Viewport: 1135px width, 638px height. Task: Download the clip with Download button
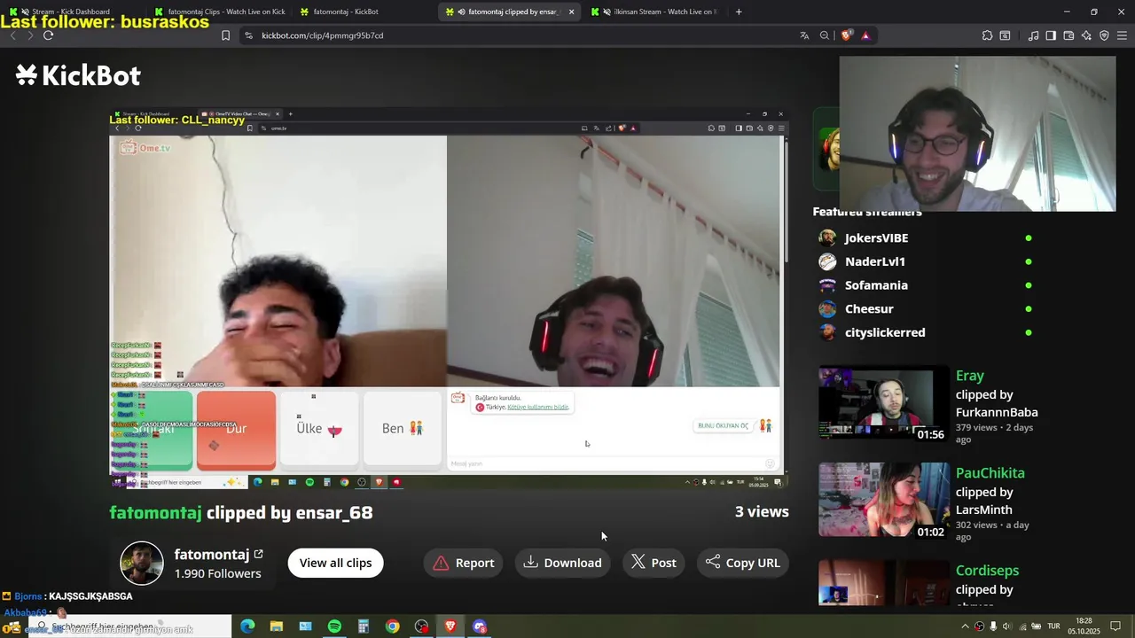coord(563,563)
